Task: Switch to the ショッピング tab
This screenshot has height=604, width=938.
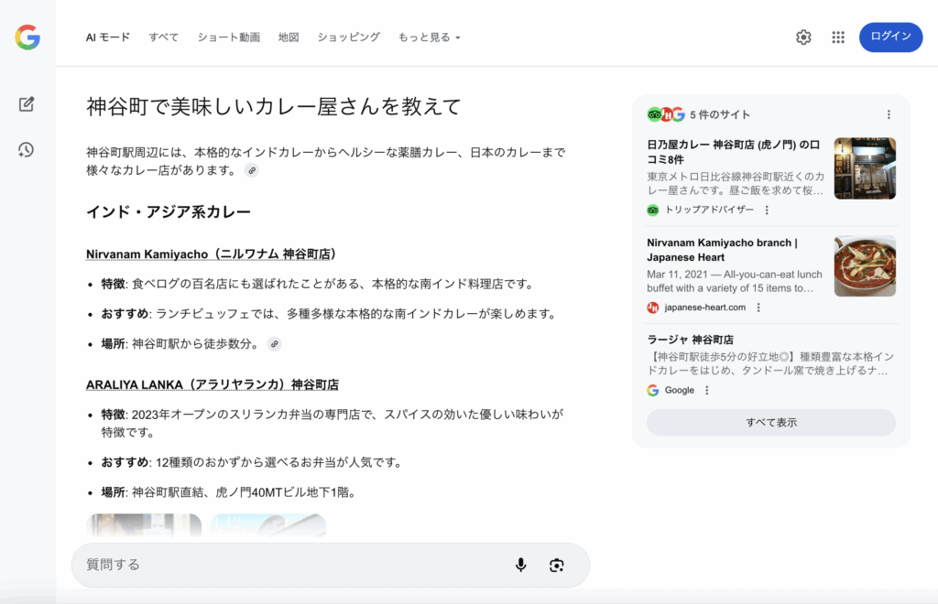Action: [348, 38]
